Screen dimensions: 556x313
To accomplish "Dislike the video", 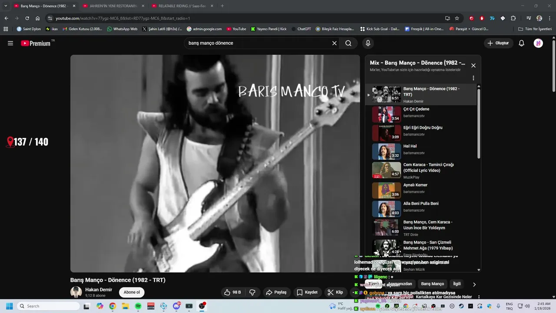I will (252, 292).
